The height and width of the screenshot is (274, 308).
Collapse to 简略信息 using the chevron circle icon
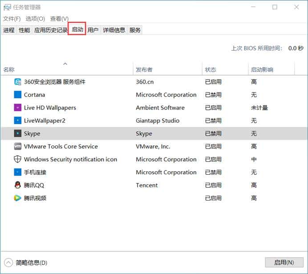click(8, 262)
